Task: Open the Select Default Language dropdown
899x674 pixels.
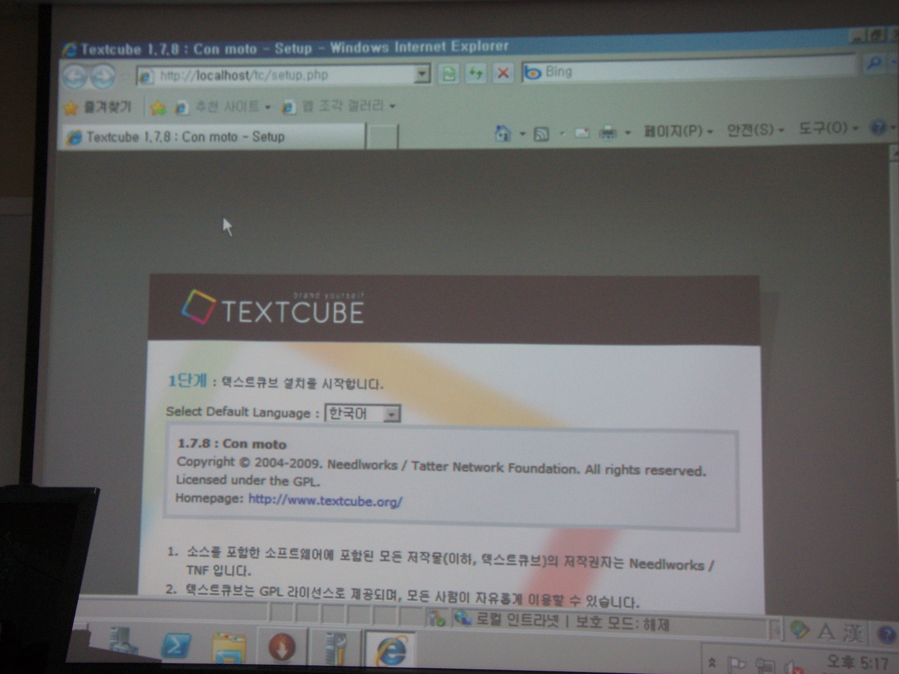Action: point(363,414)
